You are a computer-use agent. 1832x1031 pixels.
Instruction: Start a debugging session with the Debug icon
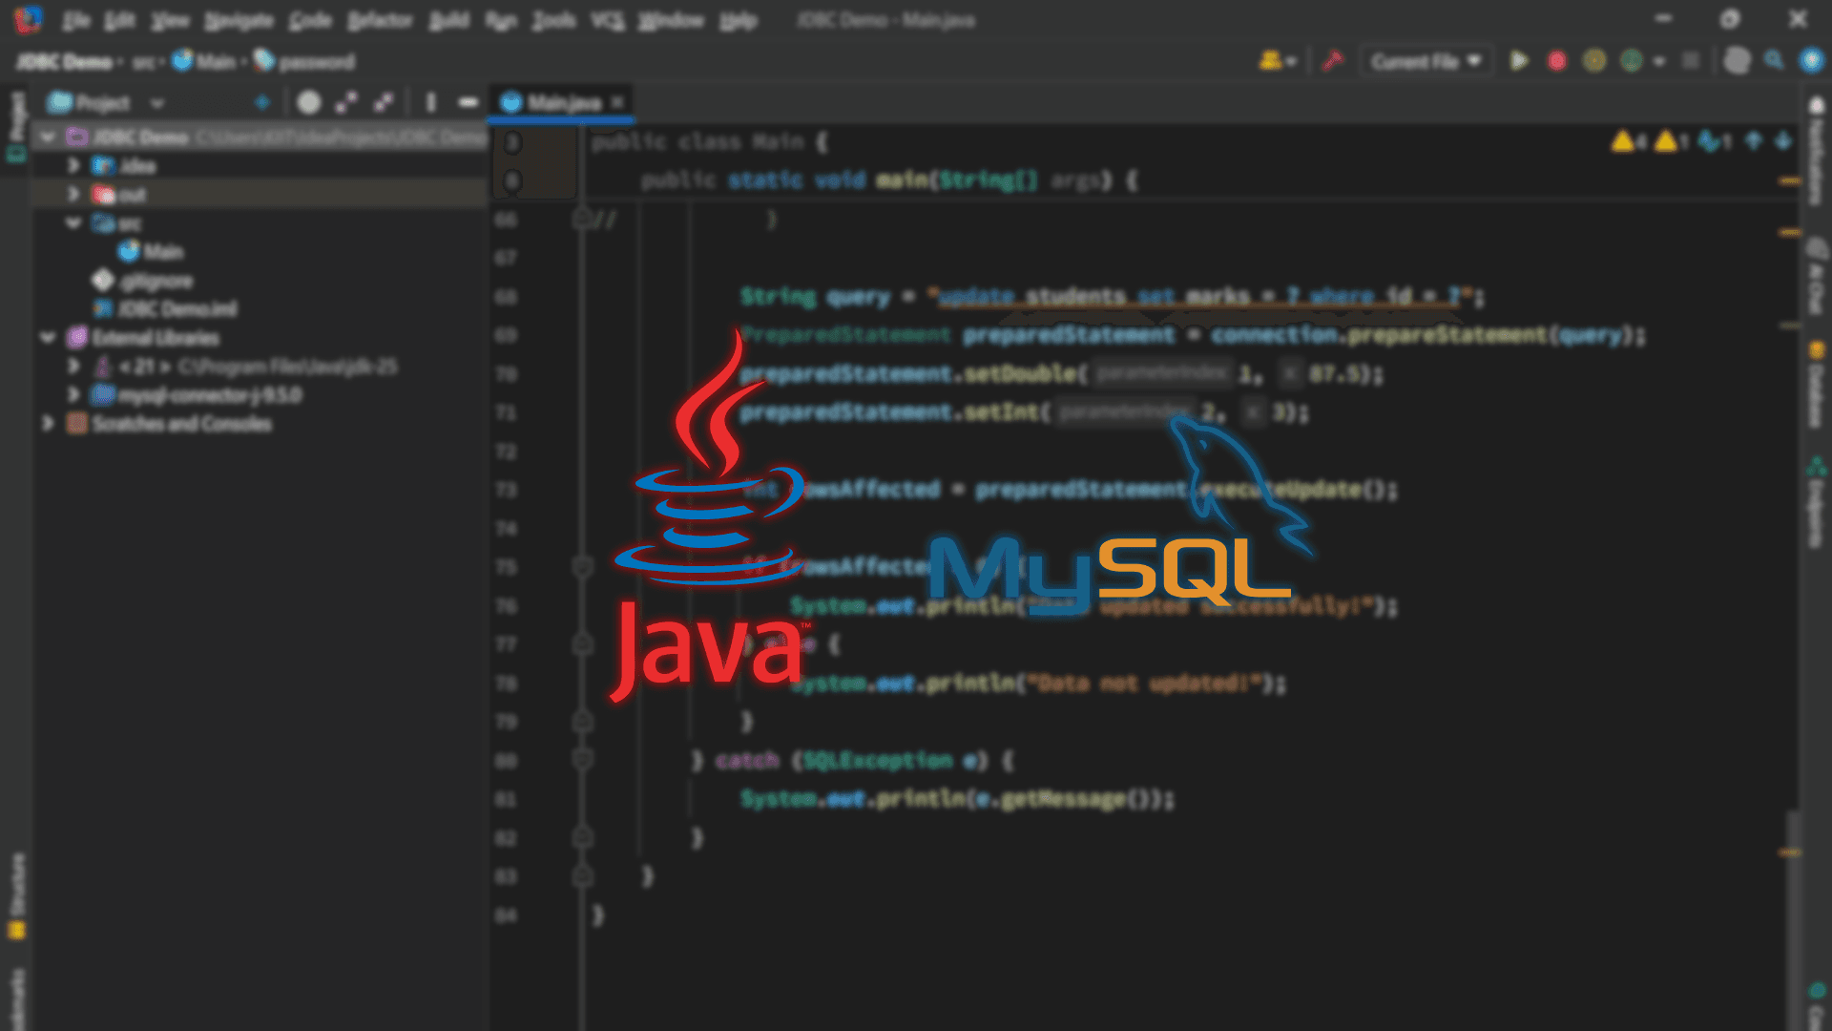1557,60
